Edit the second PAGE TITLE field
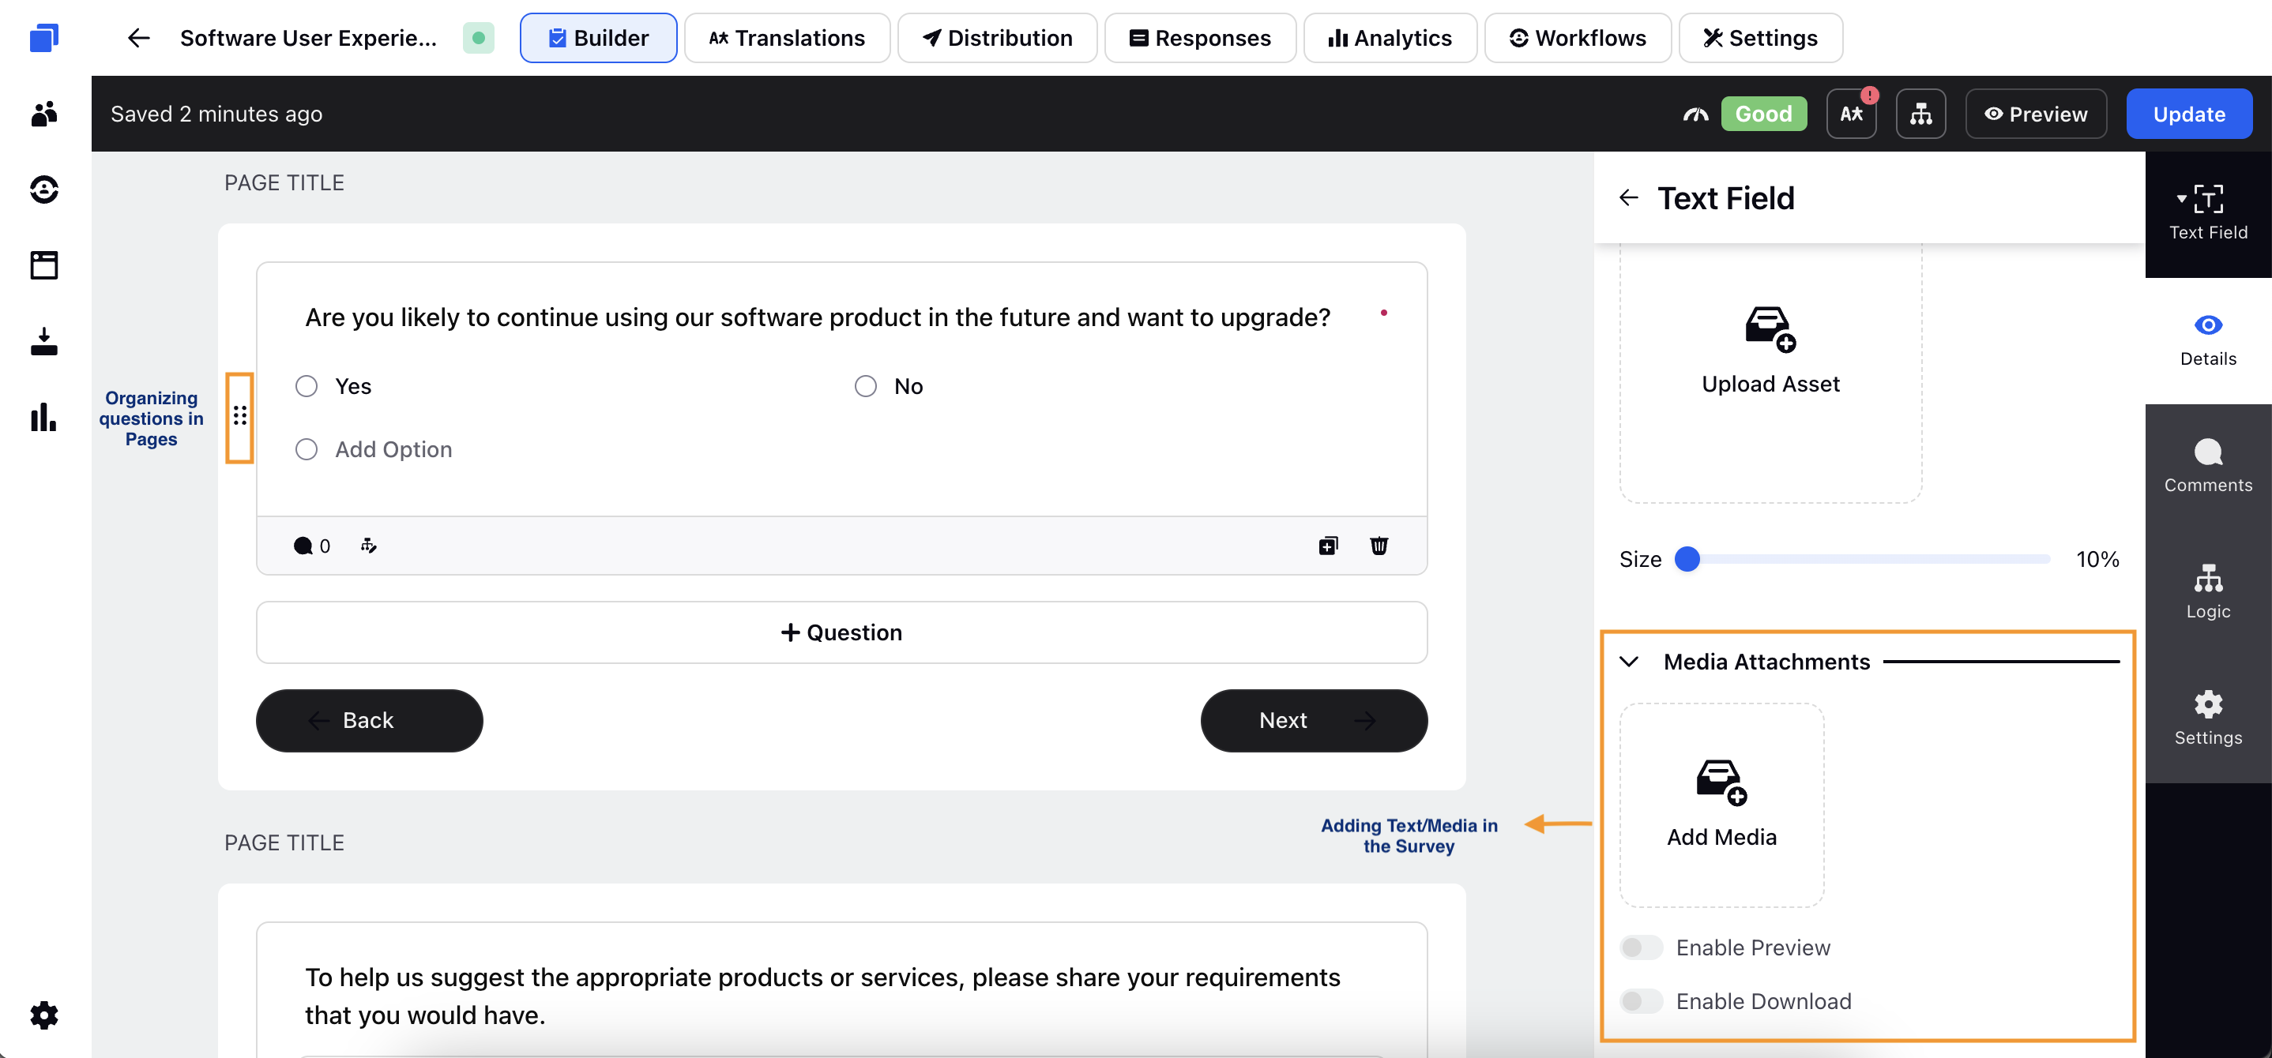 (x=284, y=843)
